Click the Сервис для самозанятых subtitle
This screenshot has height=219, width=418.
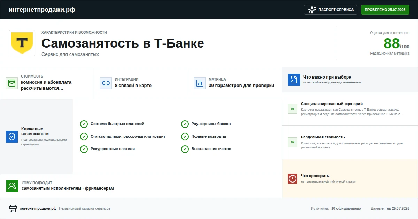coord(70,54)
